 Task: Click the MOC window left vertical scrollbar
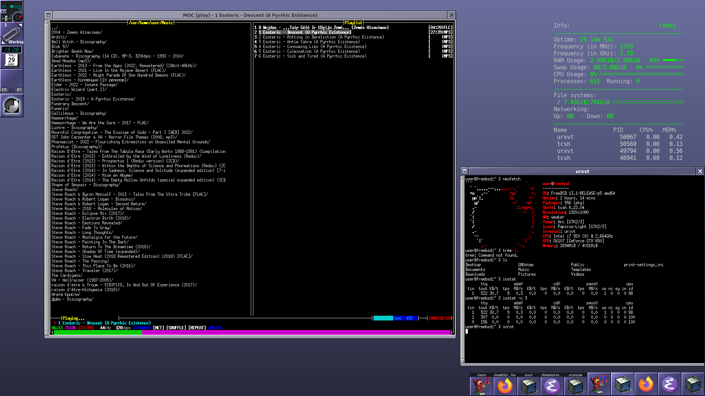pyautogui.click(x=47, y=178)
